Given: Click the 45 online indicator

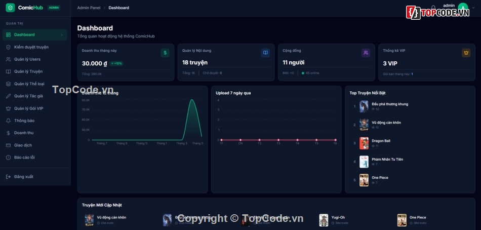Looking at the screenshot, I should click(x=310, y=73).
